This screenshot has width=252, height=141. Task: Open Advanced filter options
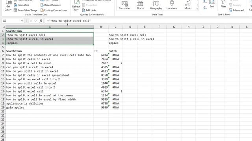click(x=236, y=10)
